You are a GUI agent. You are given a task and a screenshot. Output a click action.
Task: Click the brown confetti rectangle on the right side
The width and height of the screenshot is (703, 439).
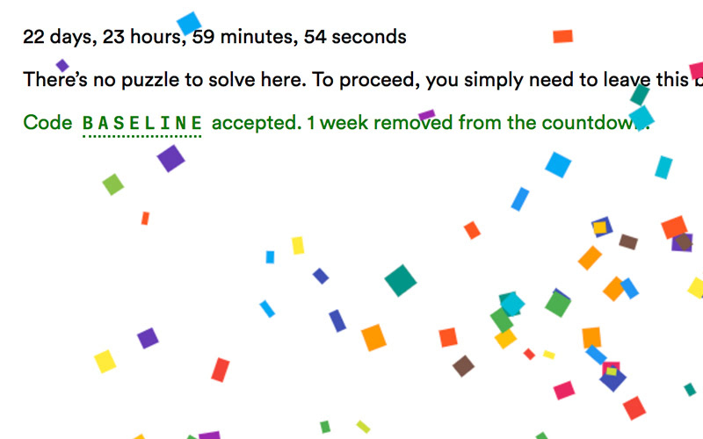point(628,242)
